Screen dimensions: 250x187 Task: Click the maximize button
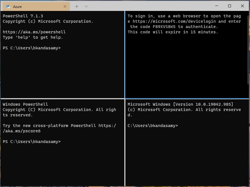point(229,6)
